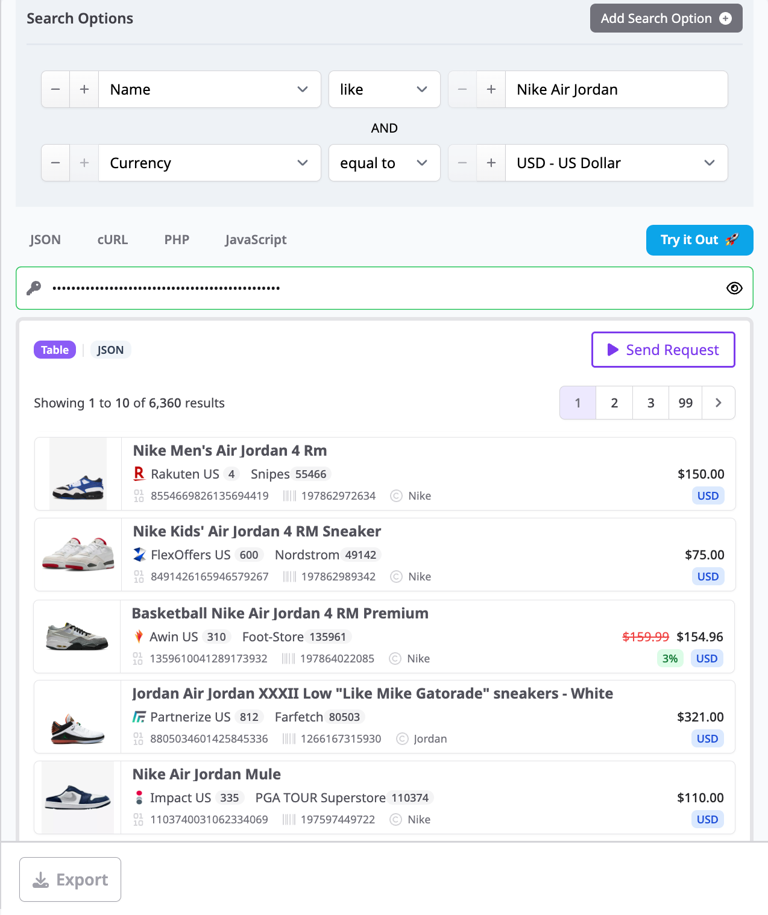Image resolution: width=768 pixels, height=915 pixels.
Task: Go to results page 2
Action: pos(614,403)
